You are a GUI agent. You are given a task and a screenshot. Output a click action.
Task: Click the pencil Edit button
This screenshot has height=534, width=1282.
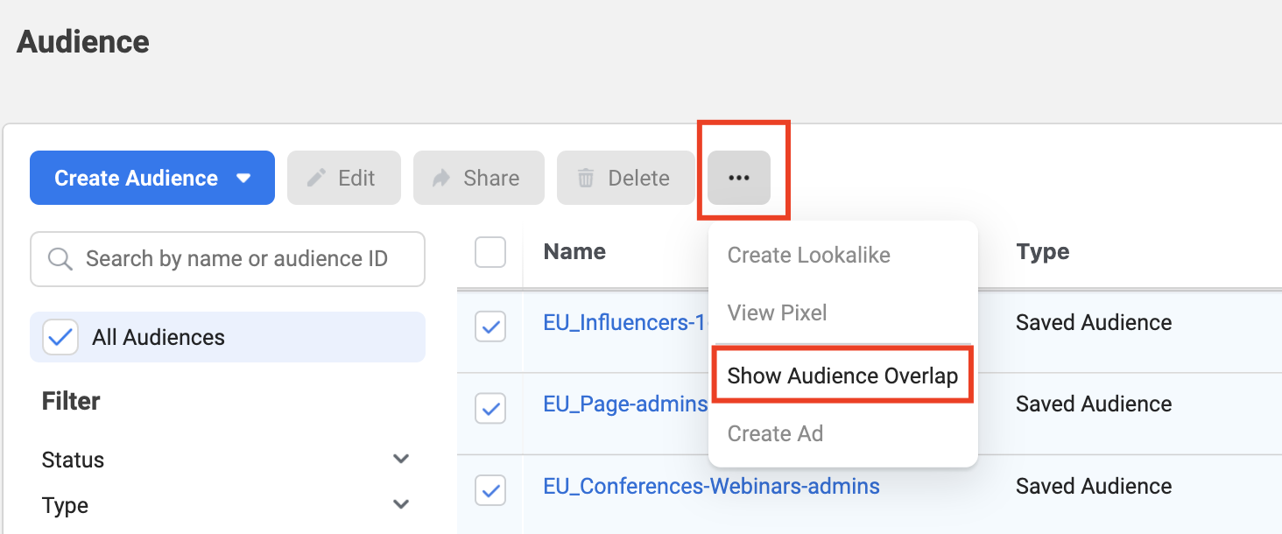(343, 178)
